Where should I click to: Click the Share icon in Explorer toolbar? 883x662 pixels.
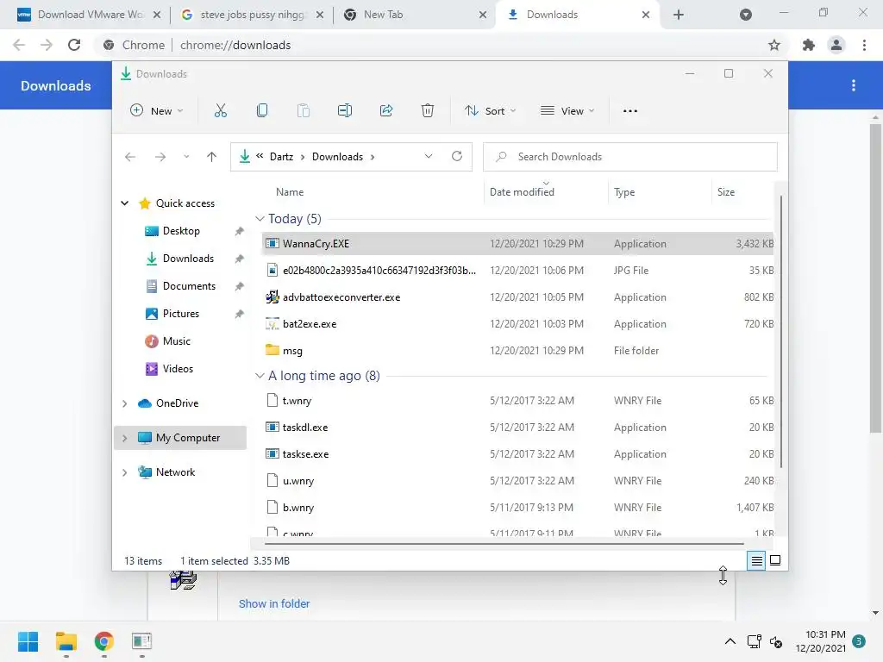(386, 111)
